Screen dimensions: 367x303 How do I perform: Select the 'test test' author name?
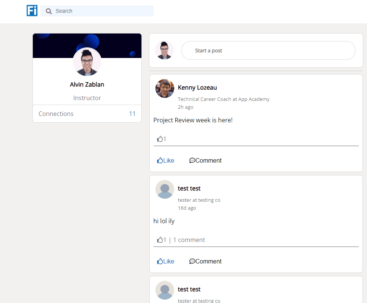[189, 189]
